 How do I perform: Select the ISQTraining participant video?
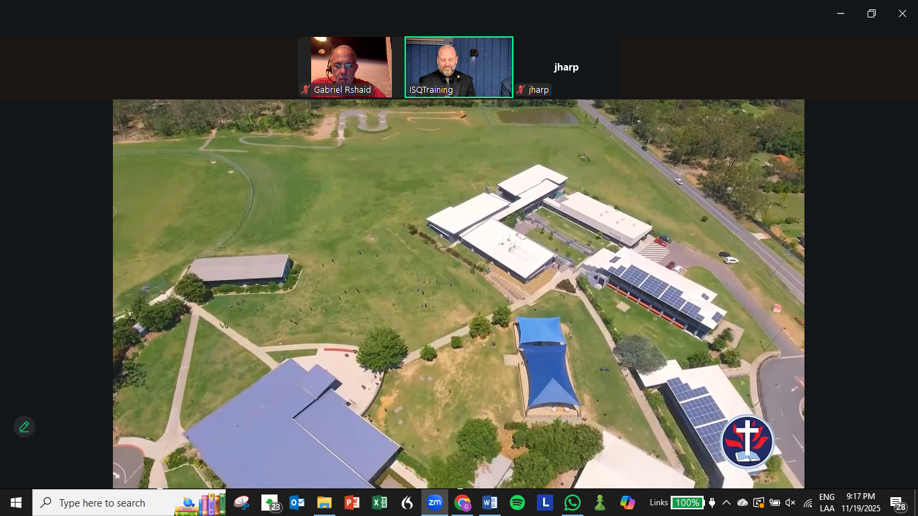(459, 67)
